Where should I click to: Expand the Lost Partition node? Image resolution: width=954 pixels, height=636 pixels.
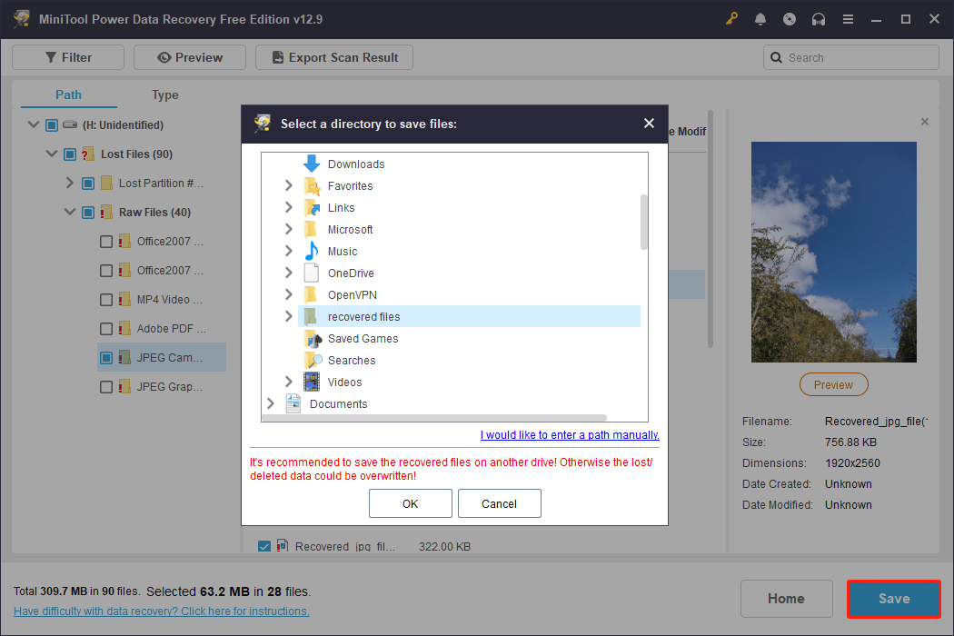(69, 183)
